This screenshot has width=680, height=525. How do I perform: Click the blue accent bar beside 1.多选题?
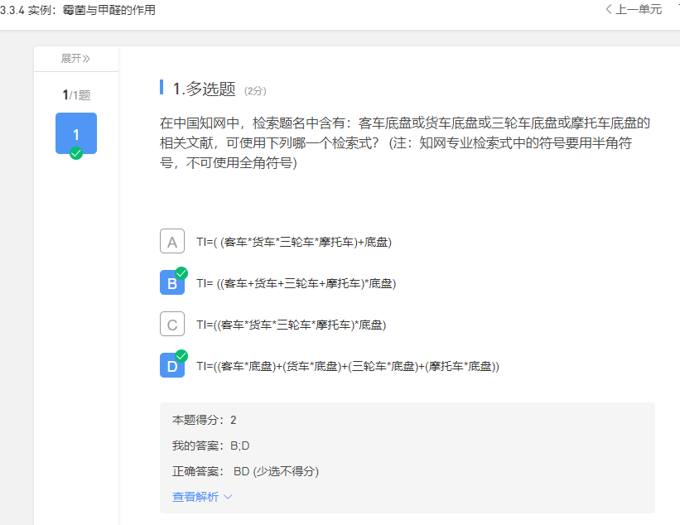(x=161, y=86)
